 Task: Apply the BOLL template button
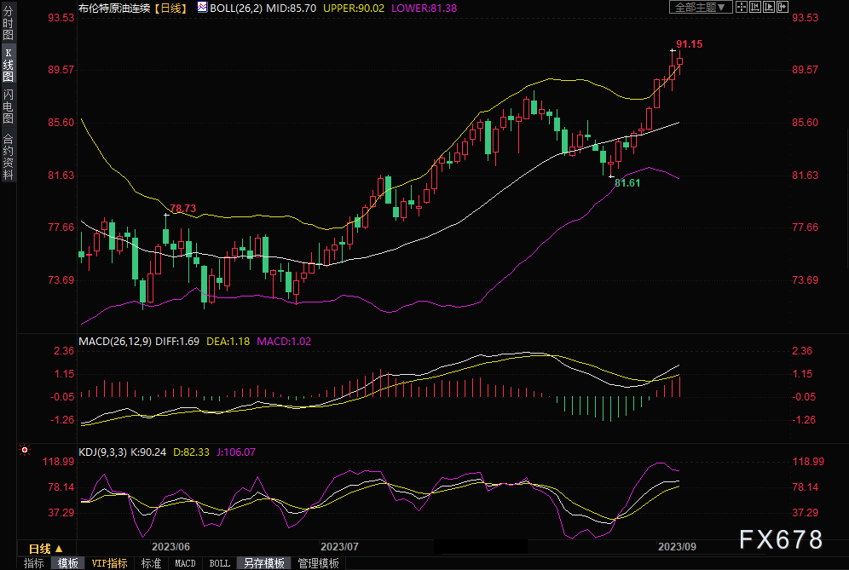(219, 563)
